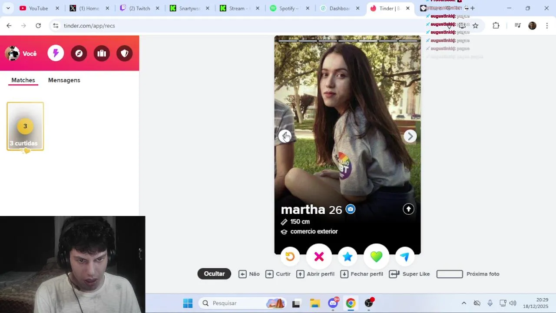The height and width of the screenshot is (313, 556).
Task: Click the microphone tray icon
Action: pyautogui.click(x=490, y=303)
